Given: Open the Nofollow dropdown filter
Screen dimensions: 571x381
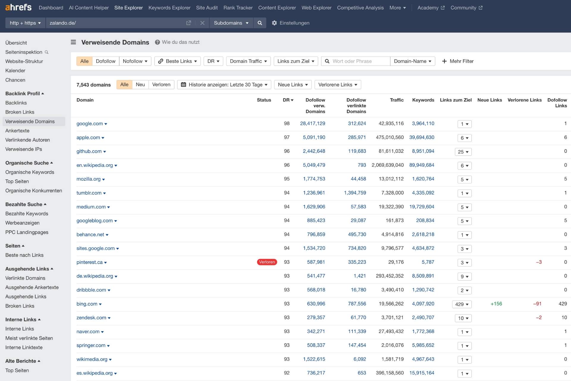Looking at the screenshot, I should 135,61.
